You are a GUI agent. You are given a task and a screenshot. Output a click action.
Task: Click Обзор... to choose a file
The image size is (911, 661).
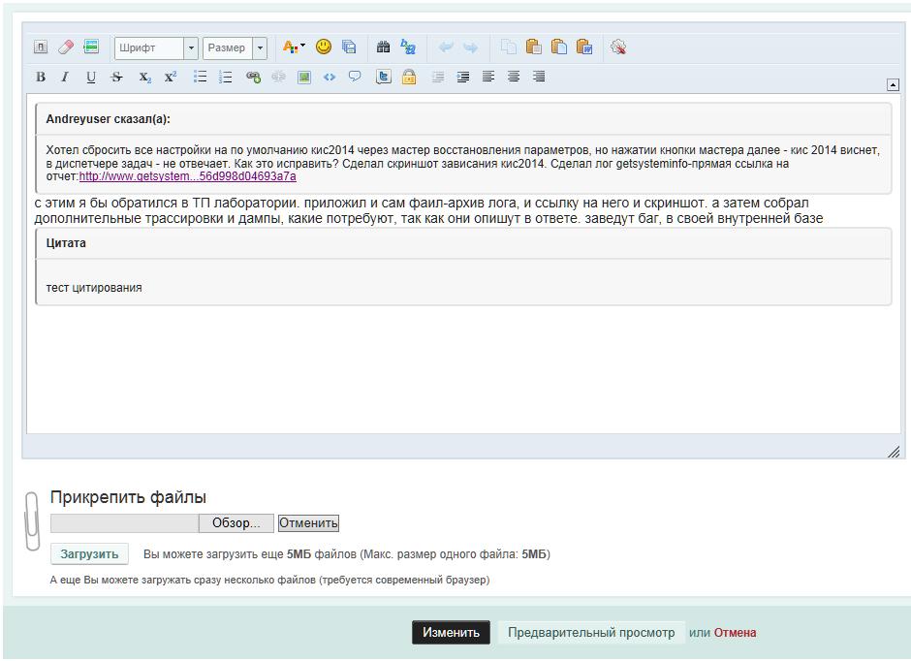236,523
